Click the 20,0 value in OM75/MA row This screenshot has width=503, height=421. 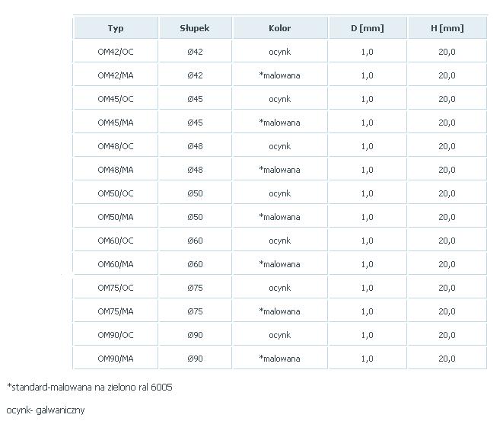[x=447, y=311]
